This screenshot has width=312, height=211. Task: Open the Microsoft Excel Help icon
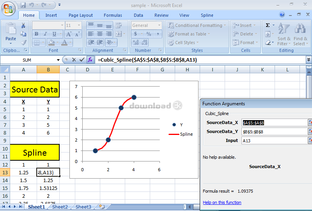(282, 15)
